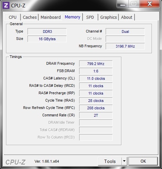Viewport: 162px width, 169px height.
Task: Open the Tools dropdown arrow
Action: pos(124,161)
